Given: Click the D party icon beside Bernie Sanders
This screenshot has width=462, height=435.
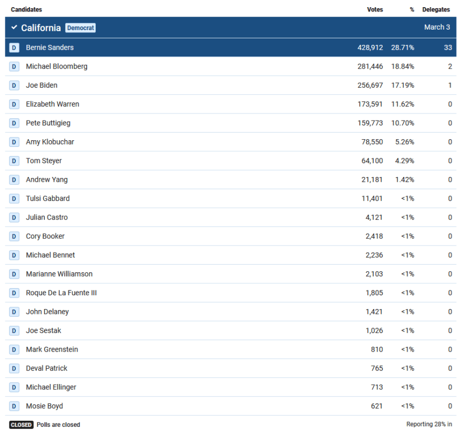Looking at the screenshot, I should click(13, 48).
